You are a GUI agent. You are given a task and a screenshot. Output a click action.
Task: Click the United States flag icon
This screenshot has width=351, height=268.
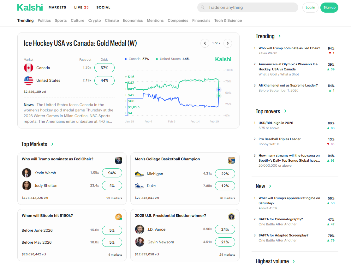point(28,80)
